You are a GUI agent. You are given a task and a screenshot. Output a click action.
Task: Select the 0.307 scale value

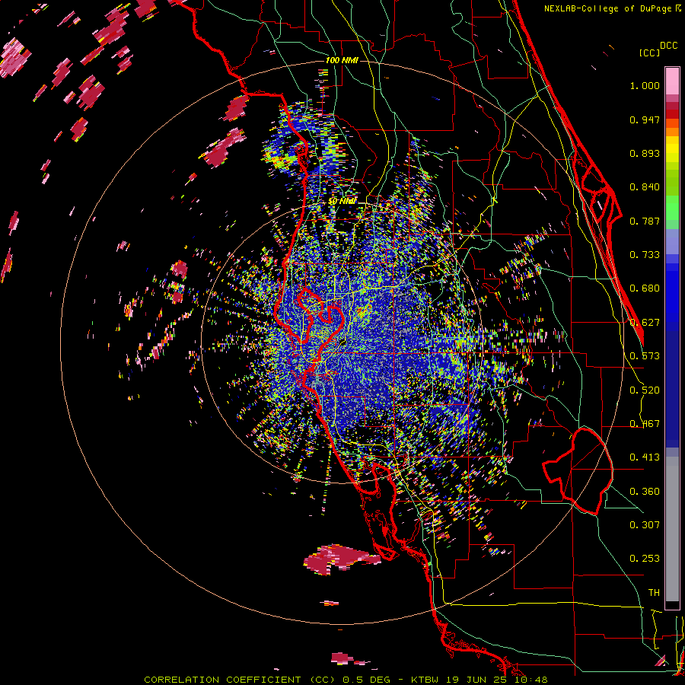point(645,525)
